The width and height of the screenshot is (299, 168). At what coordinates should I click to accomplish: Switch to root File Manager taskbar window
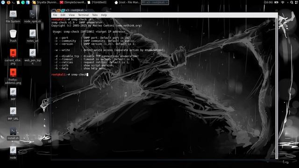tap(128, 2)
